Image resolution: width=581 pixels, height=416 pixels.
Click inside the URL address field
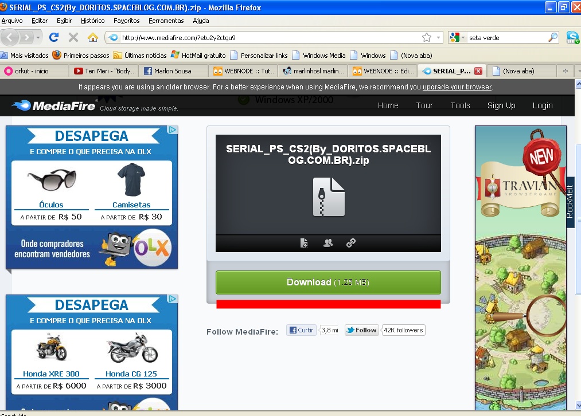(270, 37)
